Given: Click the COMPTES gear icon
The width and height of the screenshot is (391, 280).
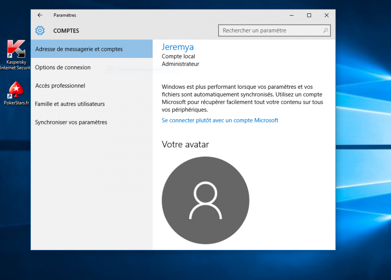Looking at the screenshot, I should click(40, 31).
